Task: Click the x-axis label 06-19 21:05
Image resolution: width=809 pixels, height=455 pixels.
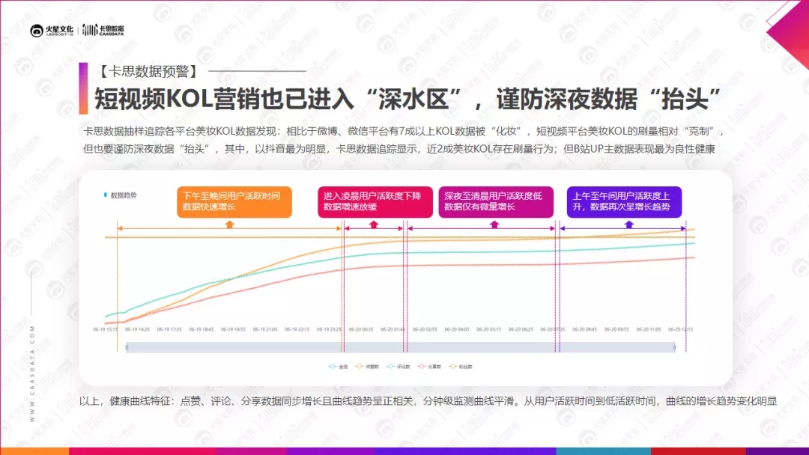Action: pyautogui.click(x=265, y=329)
